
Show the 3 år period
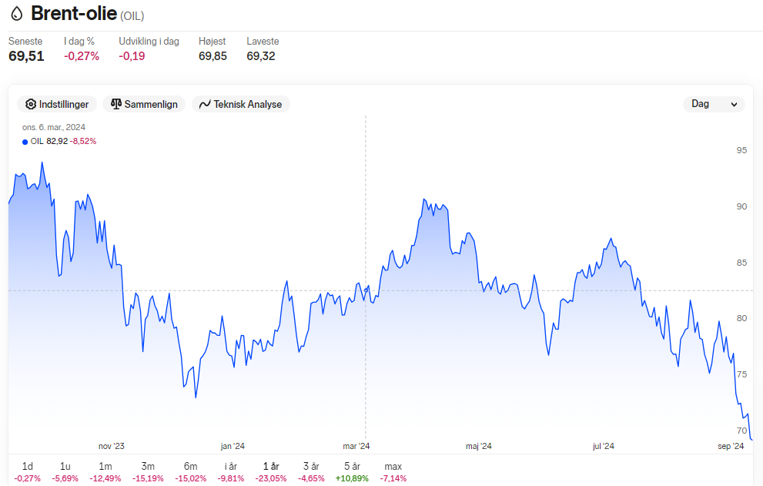(311, 472)
